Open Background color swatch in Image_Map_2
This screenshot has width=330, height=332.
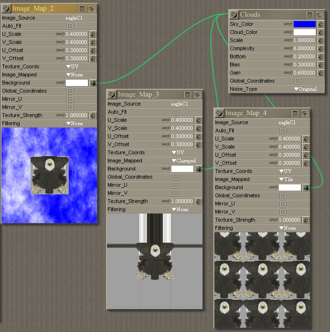click(x=77, y=83)
